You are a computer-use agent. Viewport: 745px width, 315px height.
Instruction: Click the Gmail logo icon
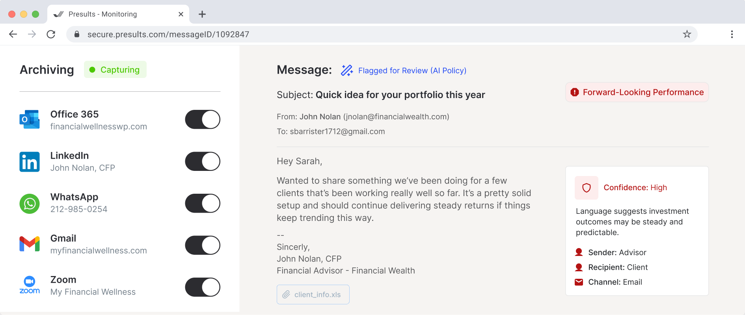point(30,244)
